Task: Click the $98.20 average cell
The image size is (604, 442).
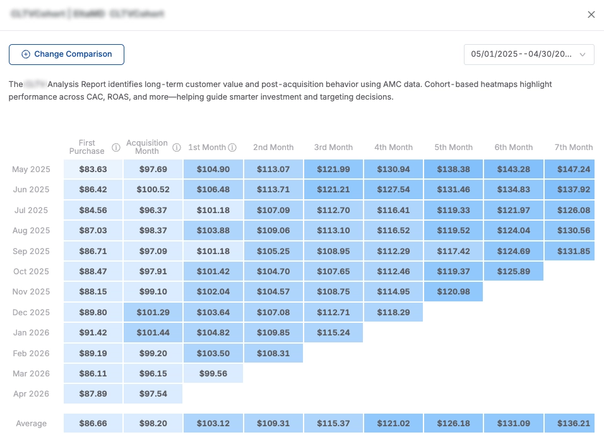Action: tap(153, 424)
